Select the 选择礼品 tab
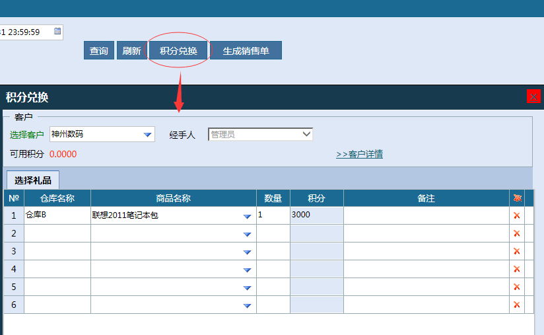This screenshot has height=335, width=544. tap(33, 180)
